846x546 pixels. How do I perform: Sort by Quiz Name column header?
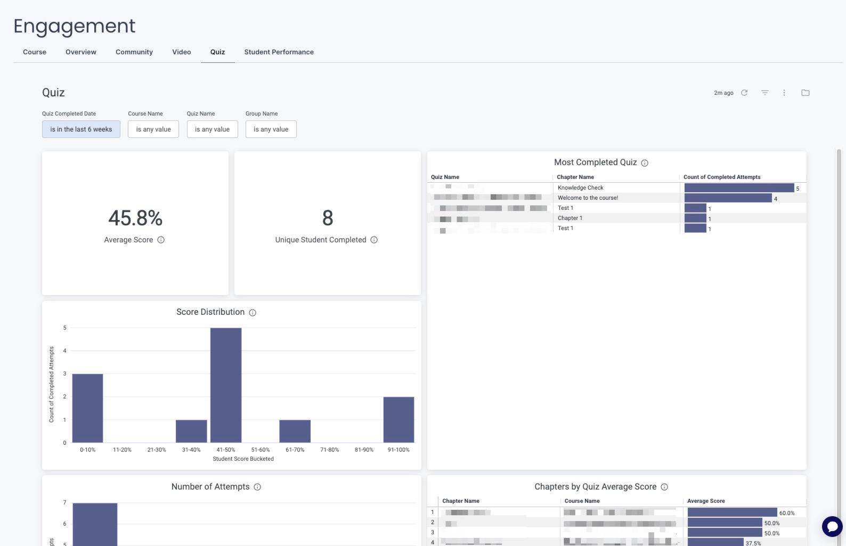pyautogui.click(x=445, y=177)
